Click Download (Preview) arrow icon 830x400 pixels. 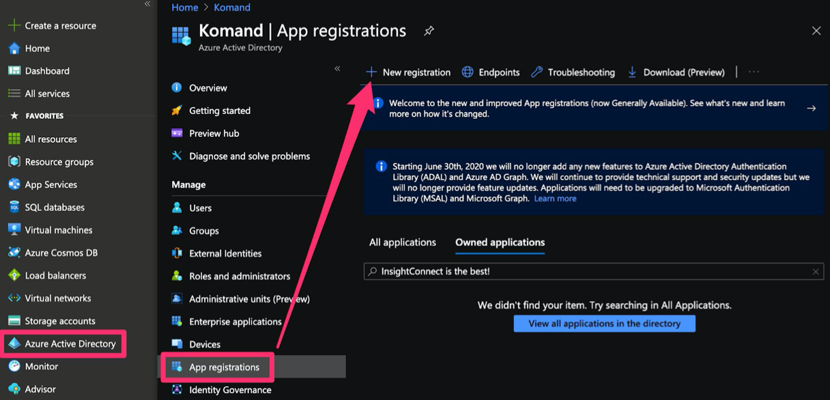pos(632,72)
